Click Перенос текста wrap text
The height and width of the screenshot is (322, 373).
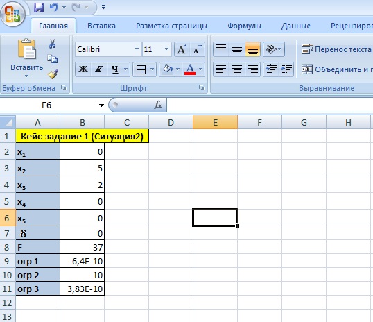tap(336, 49)
